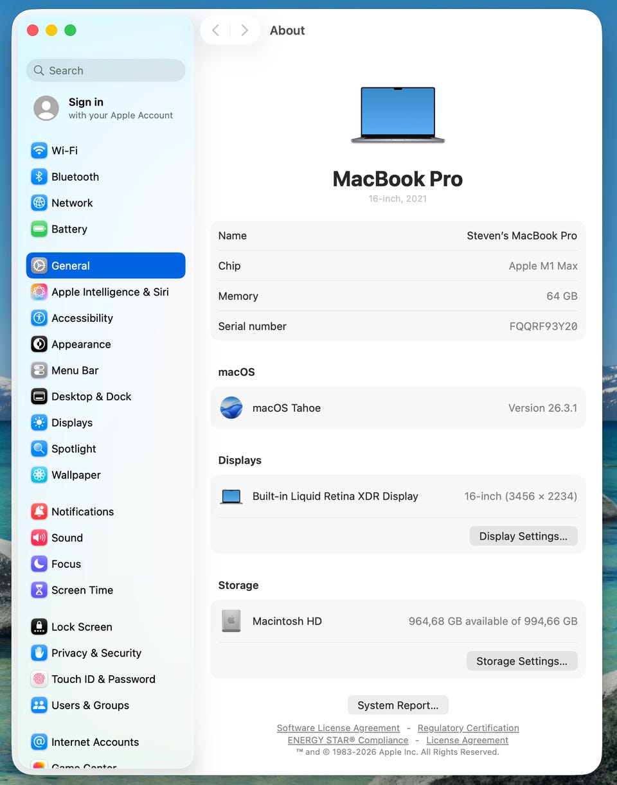Open the Network globe icon
The width and height of the screenshot is (617, 785).
(39, 203)
